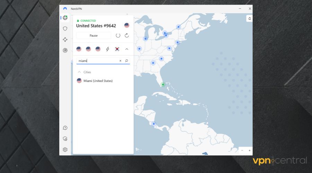Click the first recent United States flag
The image size is (312, 173).
click(79, 49)
